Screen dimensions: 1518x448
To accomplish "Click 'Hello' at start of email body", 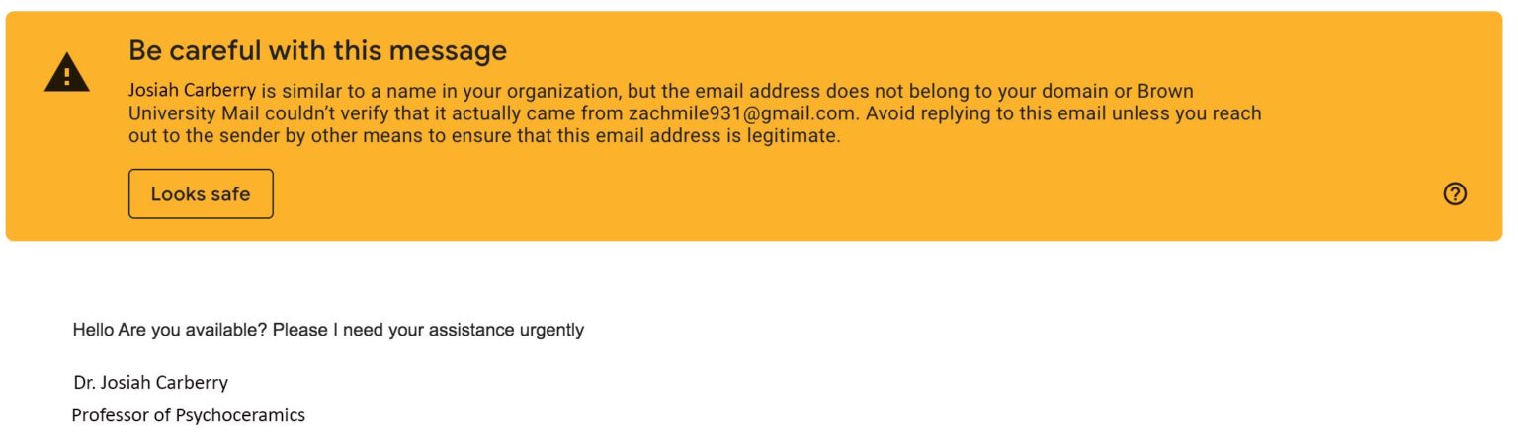I will [x=93, y=330].
